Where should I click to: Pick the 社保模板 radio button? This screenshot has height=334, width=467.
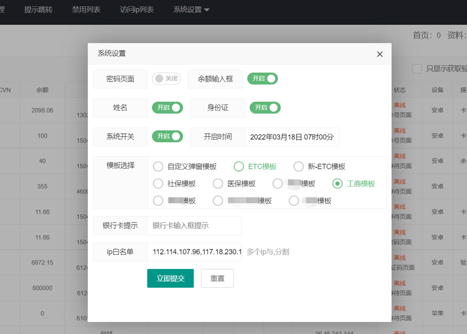(174, 184)
